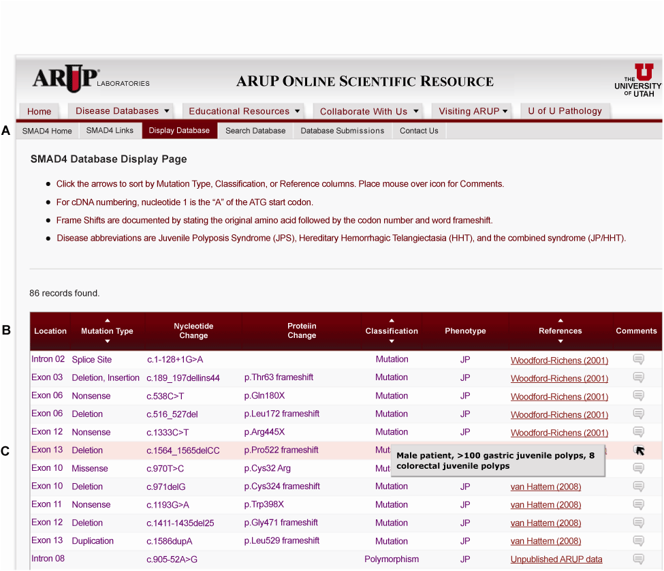Viewport: 664px width, 571px height.
Task: Open Woodford-Richens (2001) link for p.Arg445X
Action: (x=559, y=433)
